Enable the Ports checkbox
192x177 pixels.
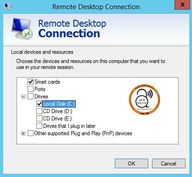point(30,89)
